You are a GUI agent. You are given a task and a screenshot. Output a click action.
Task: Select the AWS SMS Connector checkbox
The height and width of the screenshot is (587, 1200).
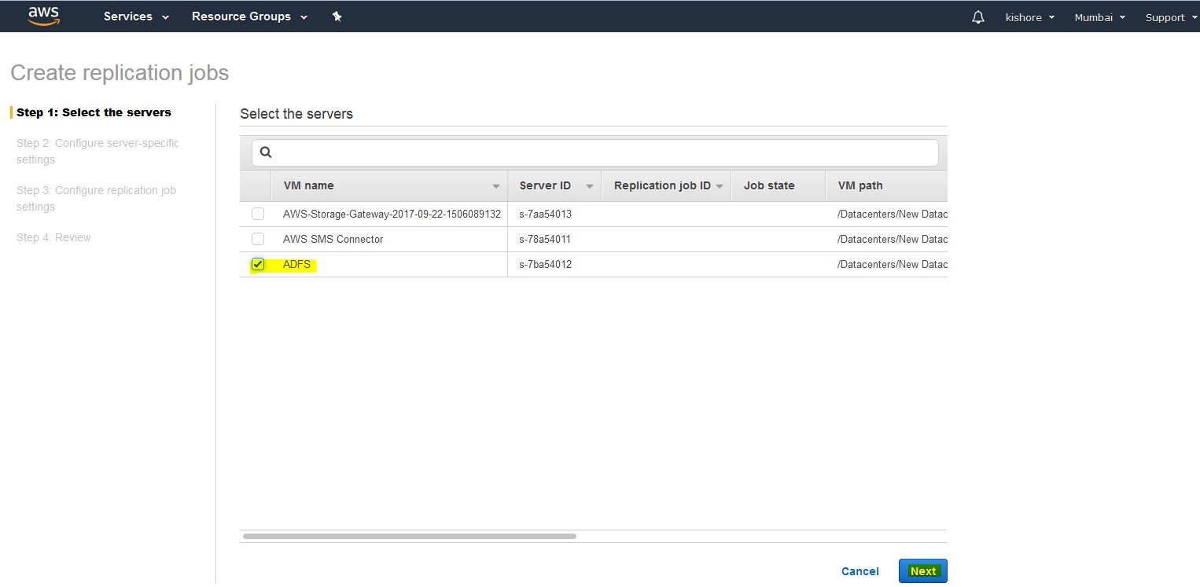click(x=258, y=239)
